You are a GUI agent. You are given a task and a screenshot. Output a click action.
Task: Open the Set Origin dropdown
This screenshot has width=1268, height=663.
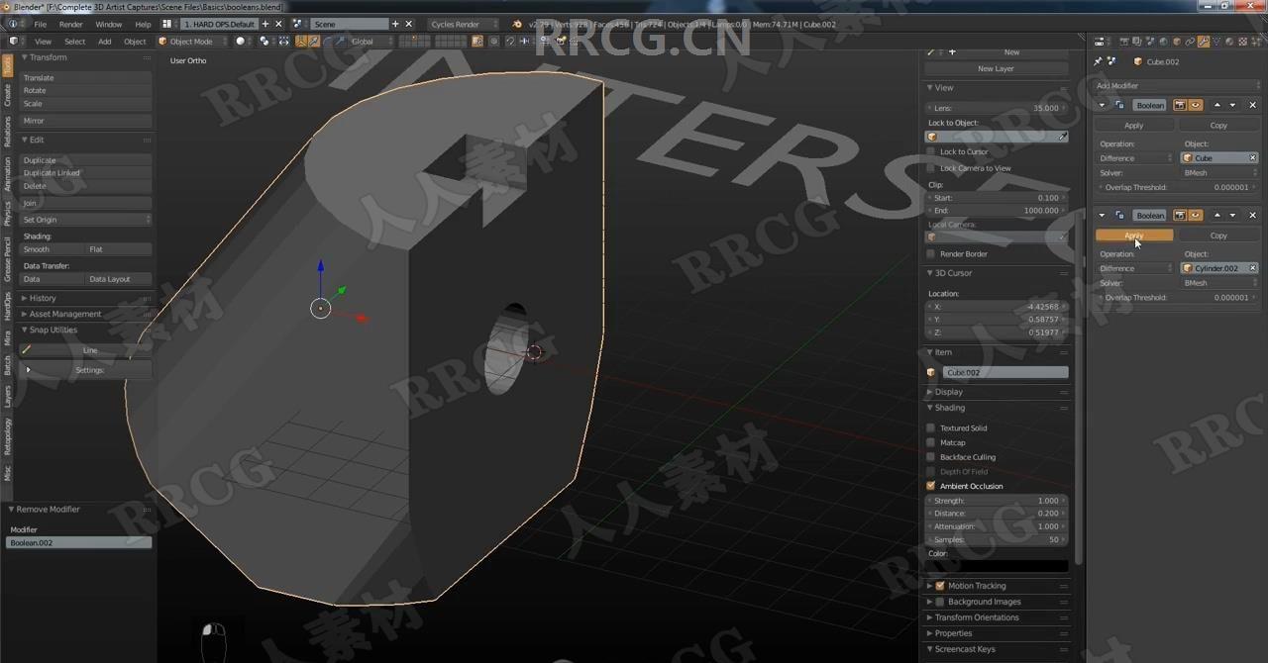pos(87,220)
